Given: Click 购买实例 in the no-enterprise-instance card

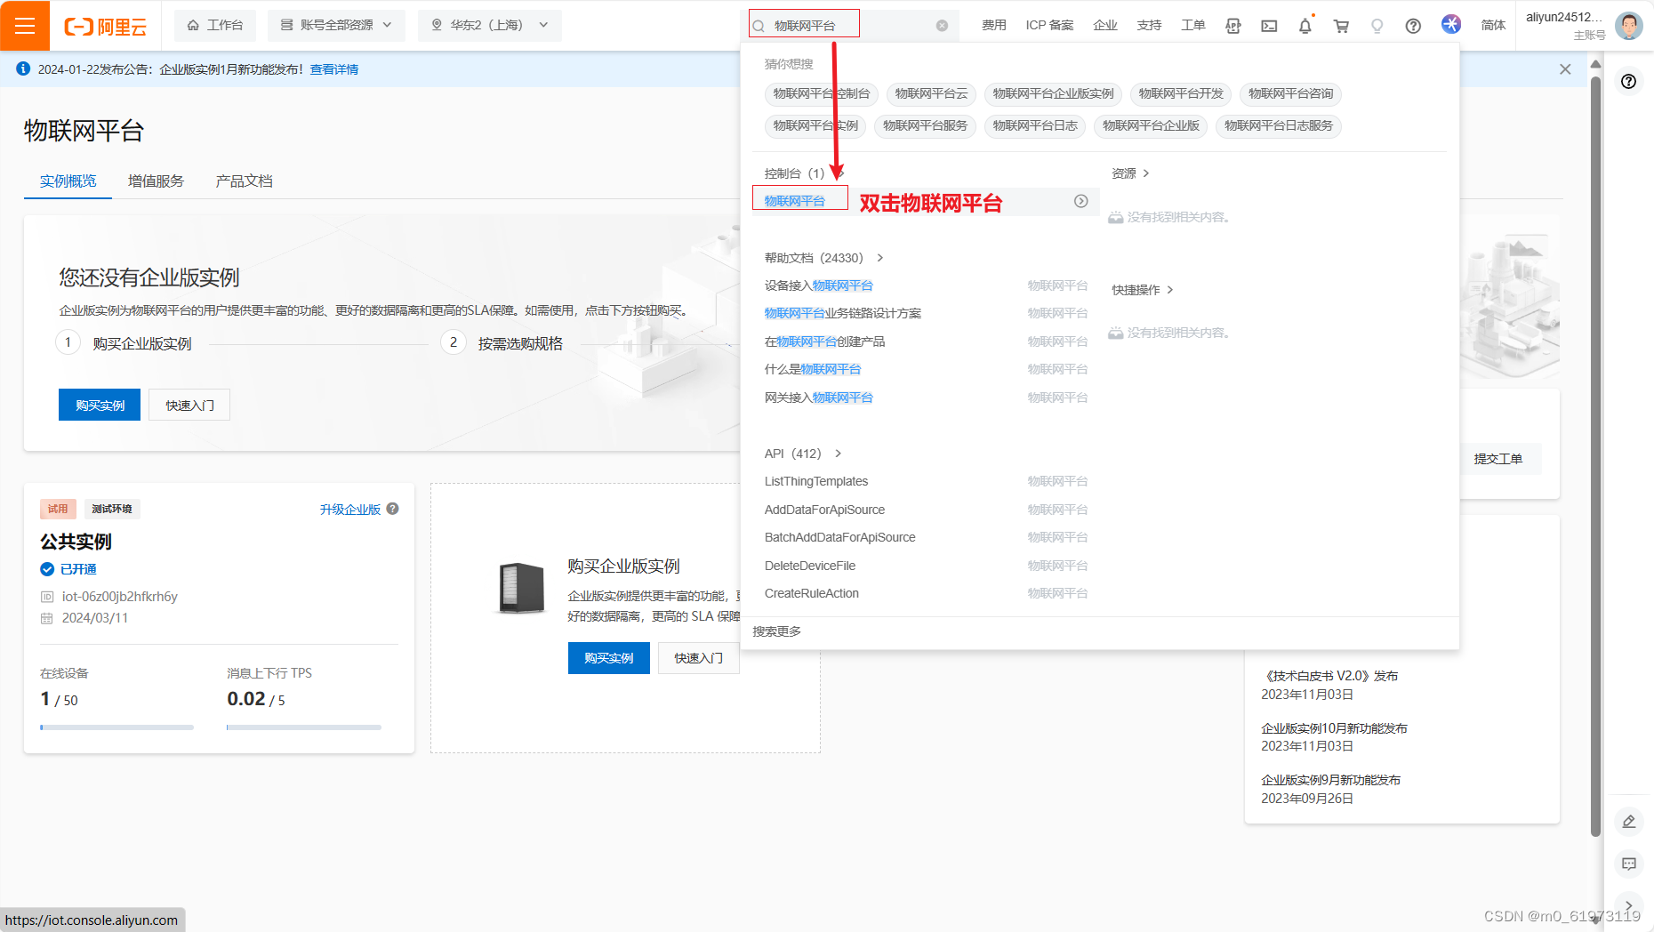Looking at the screenshot, I should 100,405.
